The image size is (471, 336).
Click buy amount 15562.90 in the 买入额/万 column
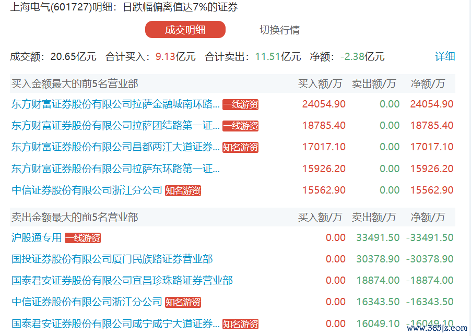(324, 190)
